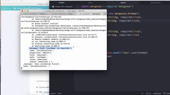
Task: Click the files icon in status bar
Action: point(164,93)
